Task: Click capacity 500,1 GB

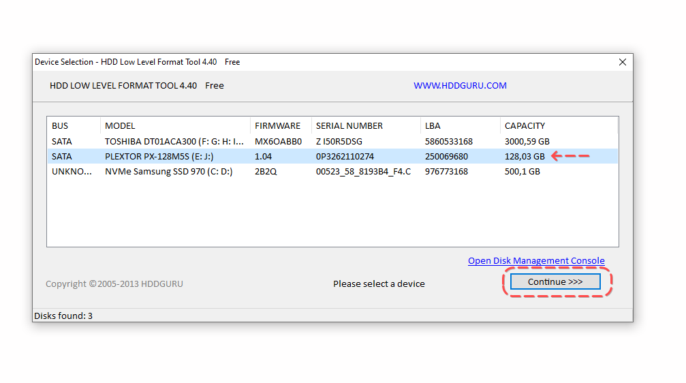Action: pos(523,171)
